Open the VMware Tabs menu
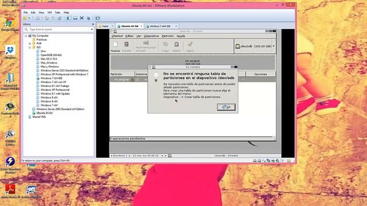Image resolution: width=367 pixels, height=206 pixels. point(57,13)
